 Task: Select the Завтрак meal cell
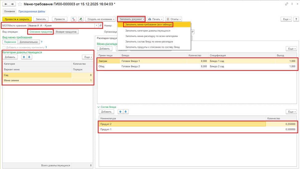(108, 61)
